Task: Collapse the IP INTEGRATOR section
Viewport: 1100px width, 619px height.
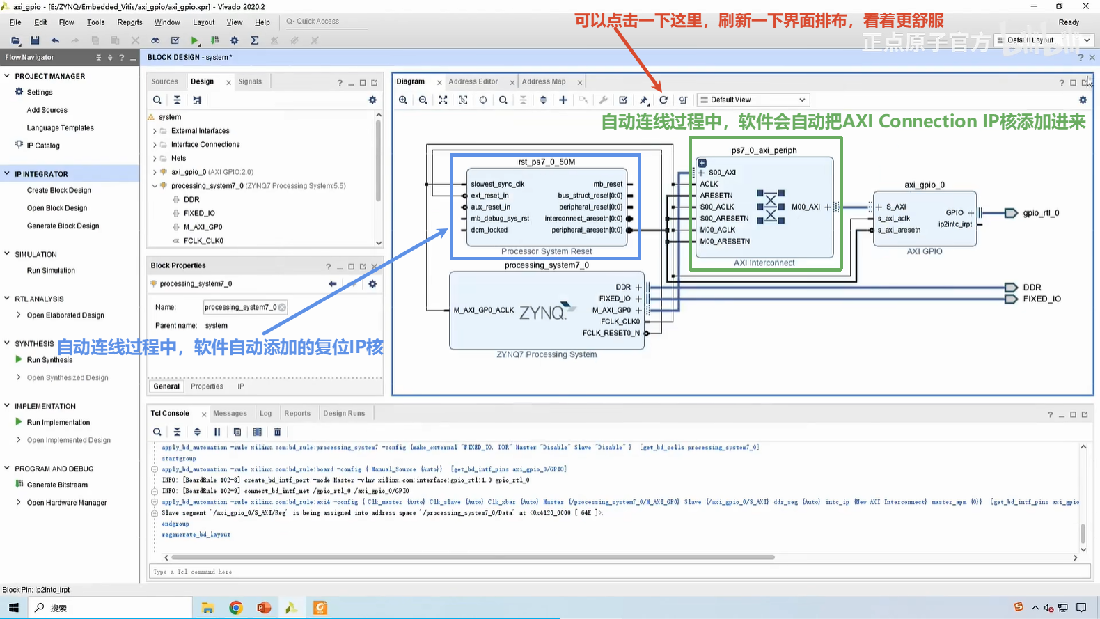Action: point(7,174)
